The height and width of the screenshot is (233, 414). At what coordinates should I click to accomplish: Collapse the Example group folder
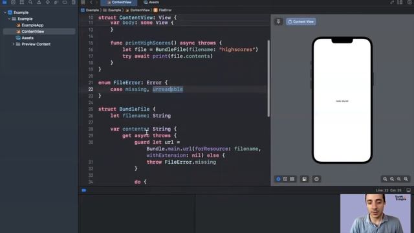pos(9,19)
